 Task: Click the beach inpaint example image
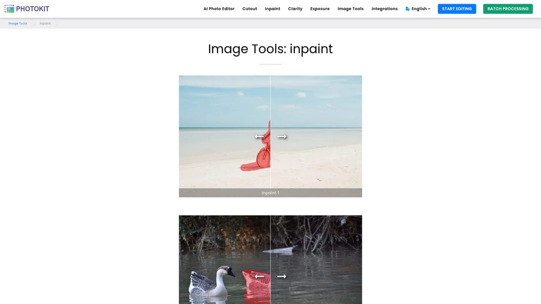point(270,136)
